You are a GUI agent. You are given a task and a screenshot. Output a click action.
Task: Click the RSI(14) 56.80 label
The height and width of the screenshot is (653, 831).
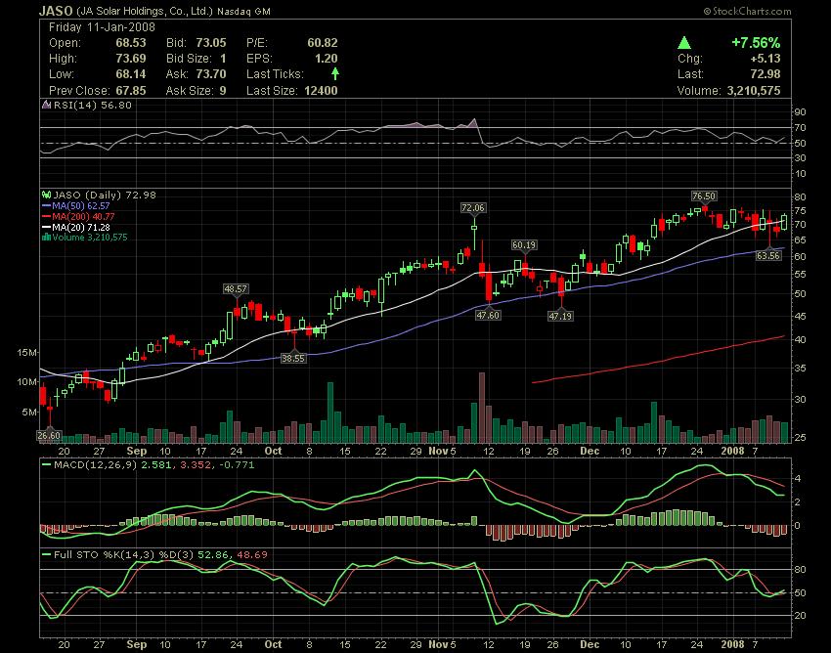(93, 105)
